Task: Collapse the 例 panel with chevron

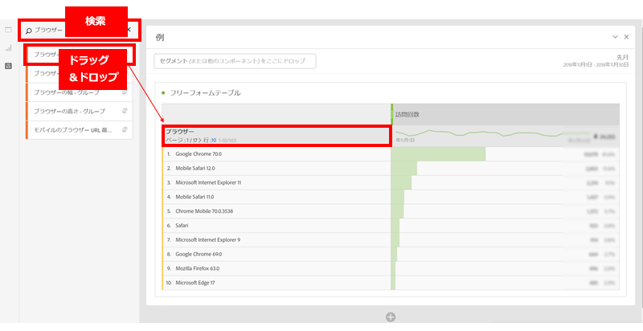Action: 615,37
